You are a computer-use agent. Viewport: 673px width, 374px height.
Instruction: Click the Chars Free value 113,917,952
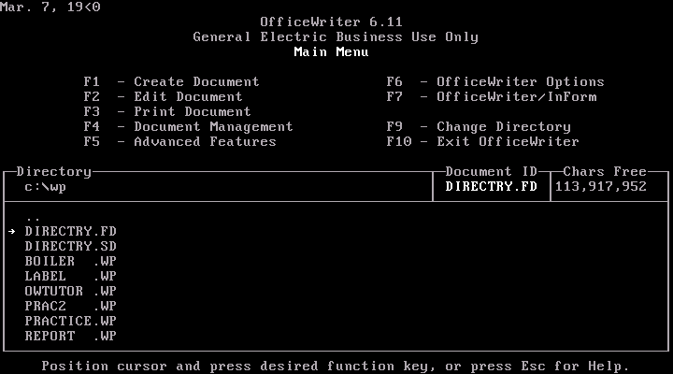coord(600,187)
